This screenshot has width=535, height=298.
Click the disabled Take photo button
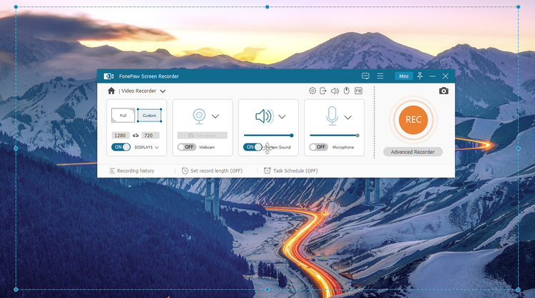(203, 135)
